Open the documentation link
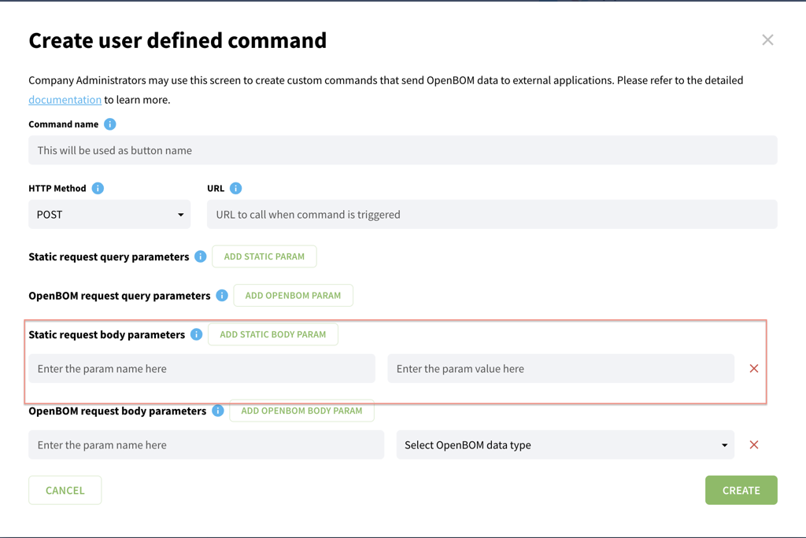806x538 pixels. pyautogui.click(x=65, y=100)
